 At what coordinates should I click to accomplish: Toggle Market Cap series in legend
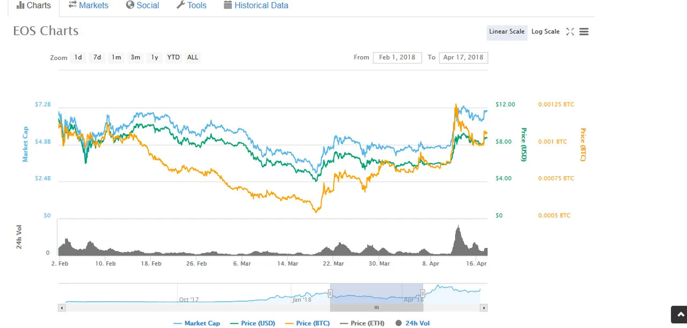196,323
